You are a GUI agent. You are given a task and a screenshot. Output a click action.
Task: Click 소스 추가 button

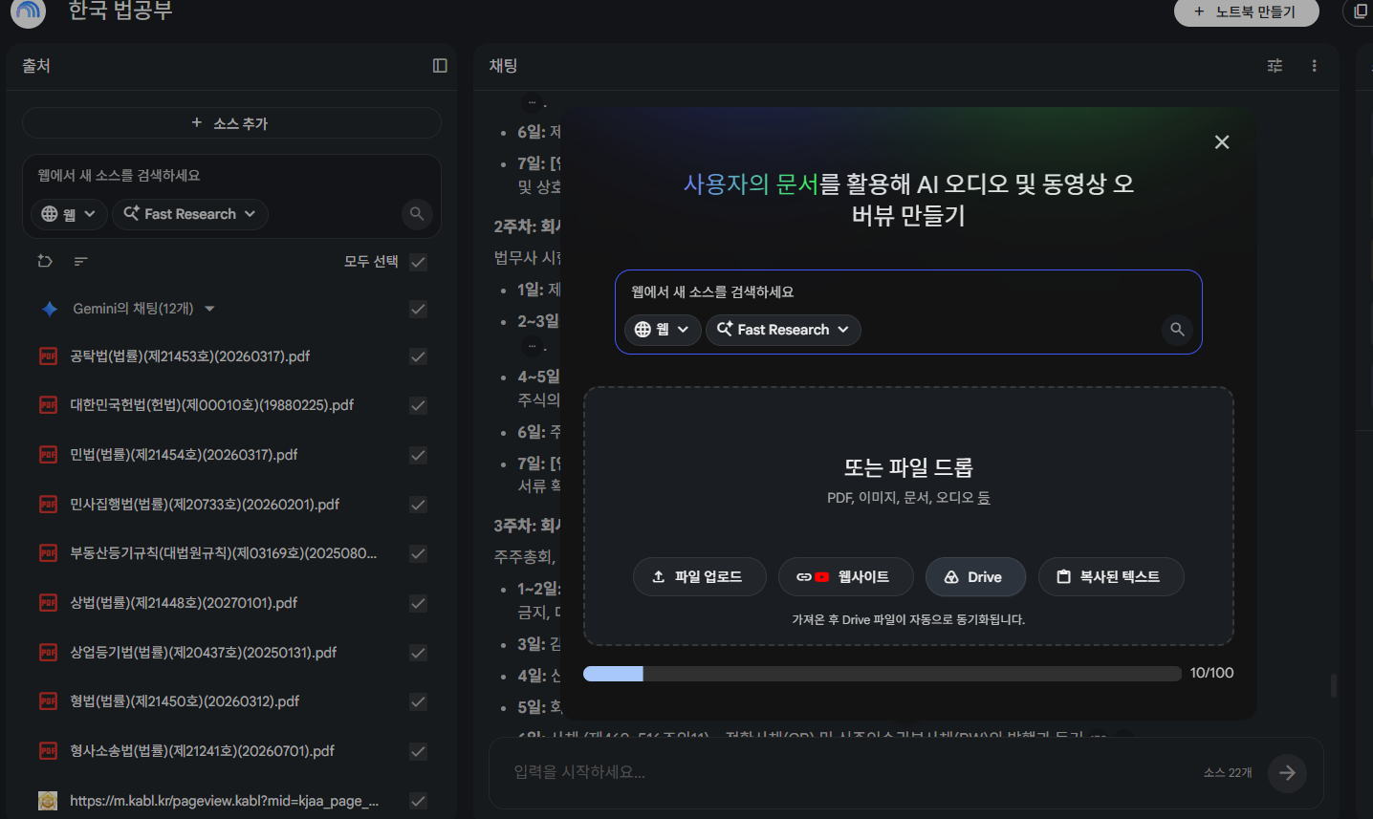231,123
